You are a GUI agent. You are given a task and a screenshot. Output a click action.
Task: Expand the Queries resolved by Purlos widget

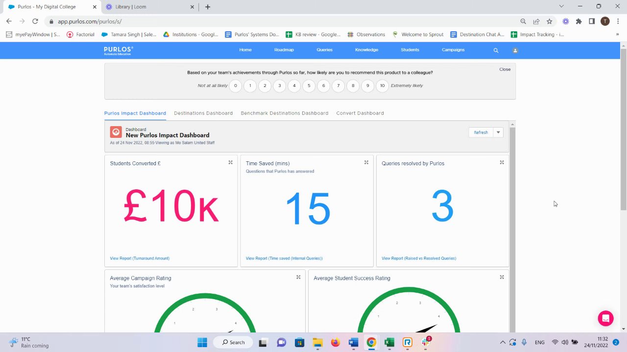[x=502, y=162]
